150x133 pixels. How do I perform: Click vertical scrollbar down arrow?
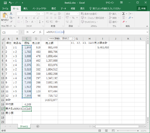pos(148,123)
